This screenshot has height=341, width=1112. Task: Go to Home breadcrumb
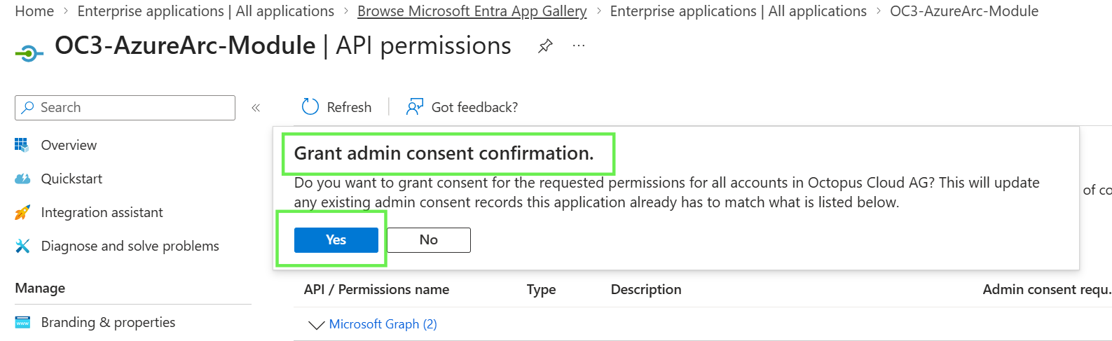34,11
